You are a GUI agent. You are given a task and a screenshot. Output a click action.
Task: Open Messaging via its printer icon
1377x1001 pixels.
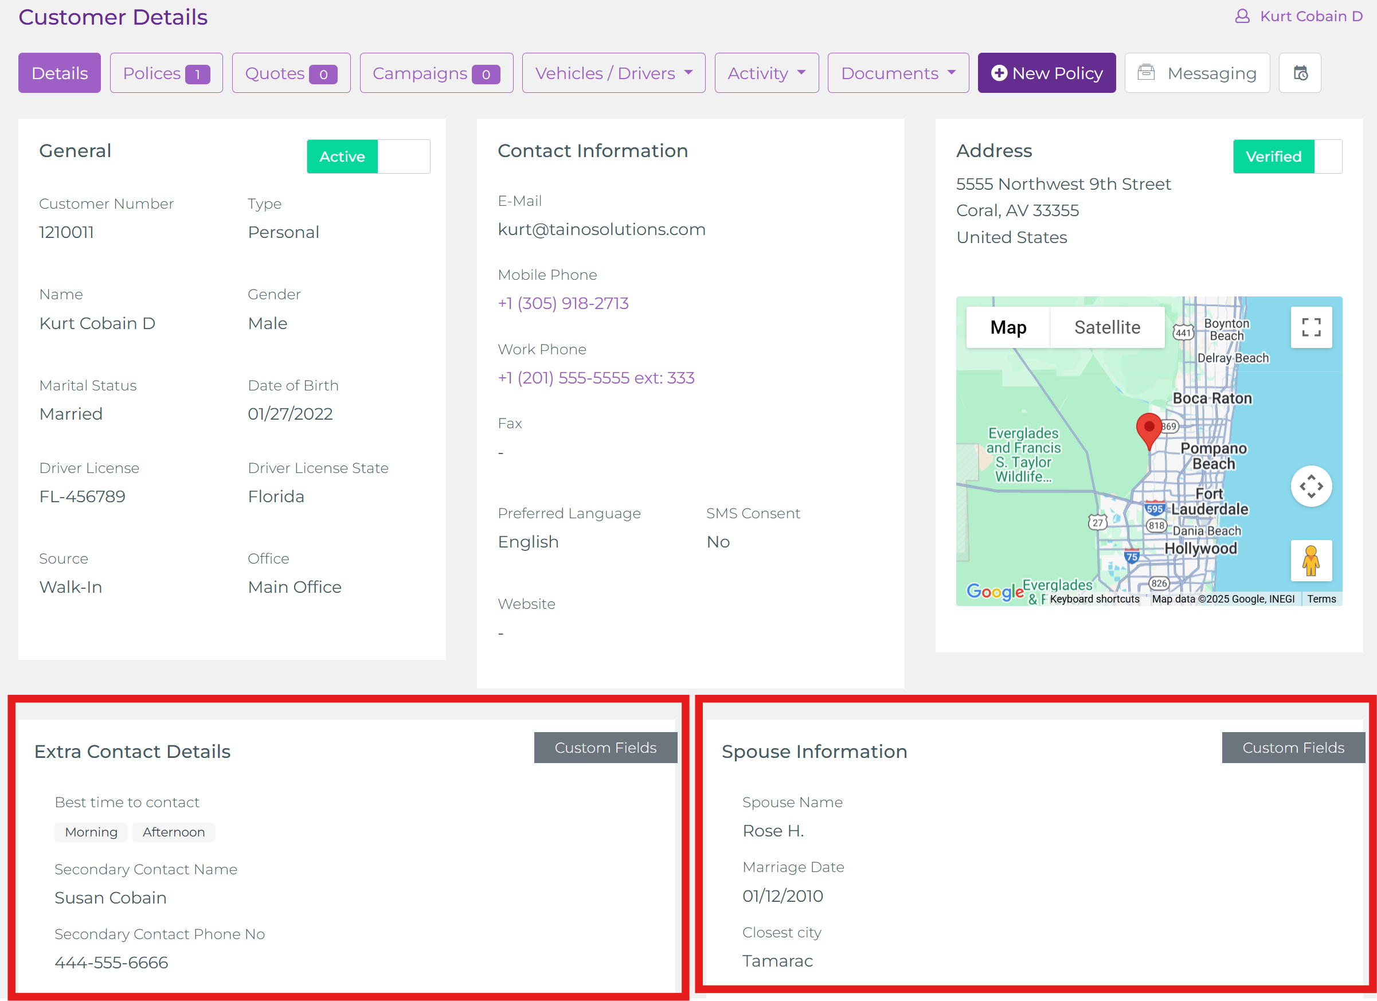click(x=1145, y=72)
